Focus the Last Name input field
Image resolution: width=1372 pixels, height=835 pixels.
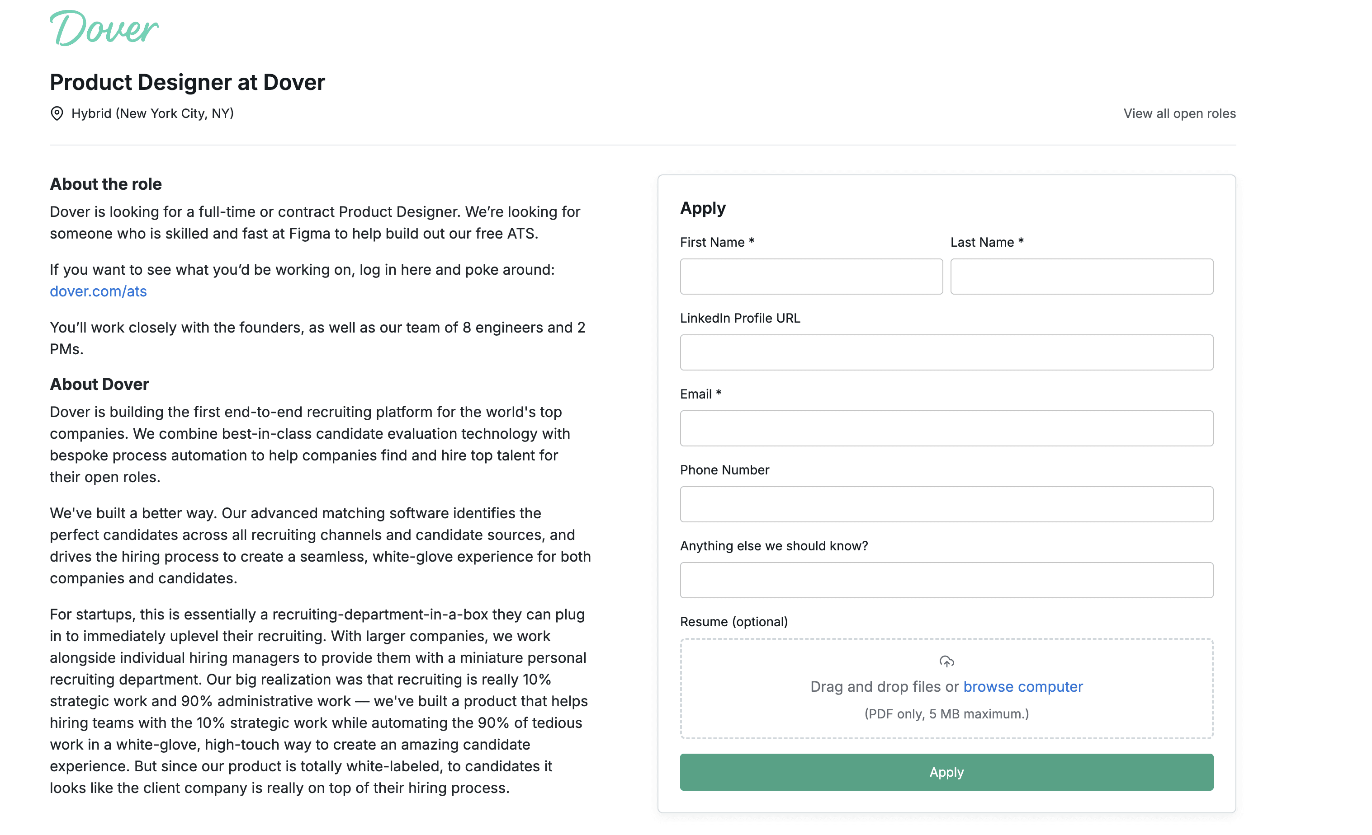[x=1081, y=277]
